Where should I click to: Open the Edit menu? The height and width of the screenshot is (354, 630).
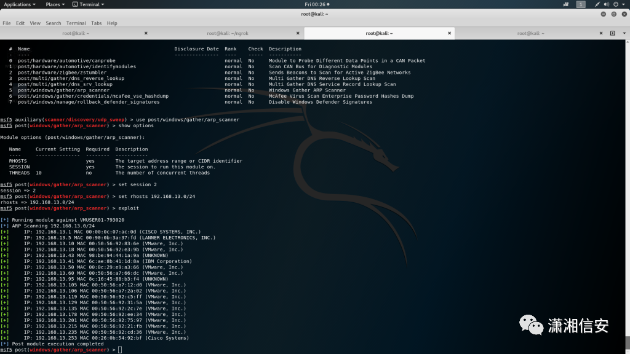click(x=20, y=23)
